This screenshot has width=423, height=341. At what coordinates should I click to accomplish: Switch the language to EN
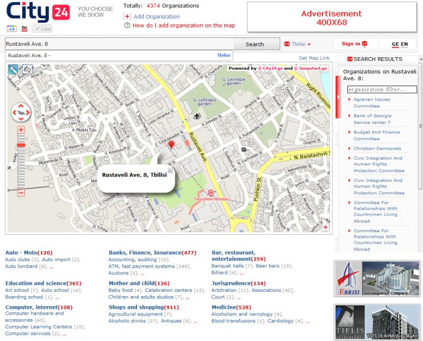tap(404, 44)
